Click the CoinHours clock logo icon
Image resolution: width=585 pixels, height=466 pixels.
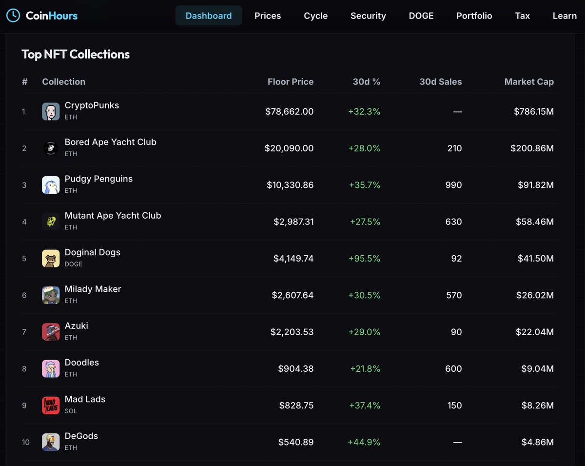pos(13,16)
